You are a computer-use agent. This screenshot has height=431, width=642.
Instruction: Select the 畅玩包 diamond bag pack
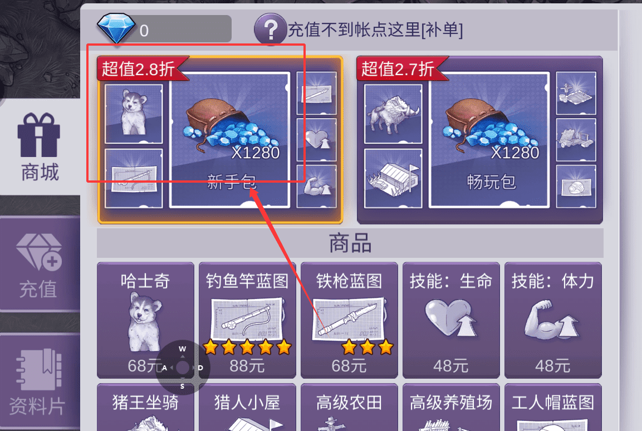click(x=489, y=140)
